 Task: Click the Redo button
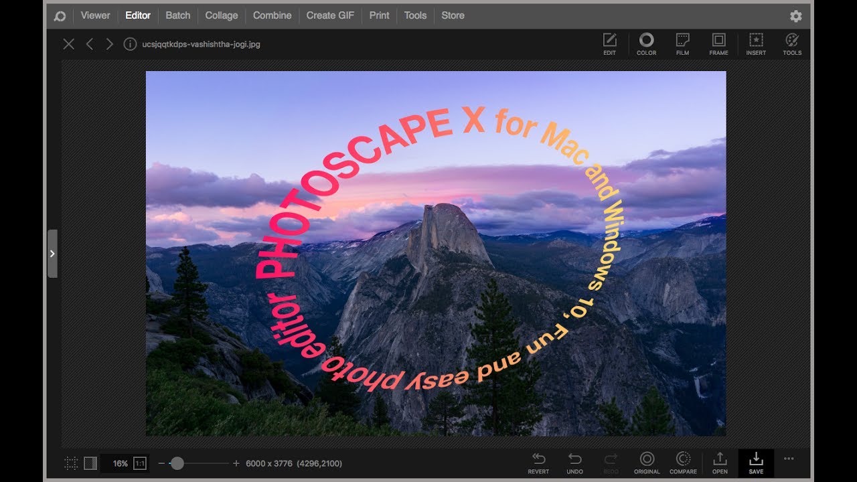coord(611,463)
